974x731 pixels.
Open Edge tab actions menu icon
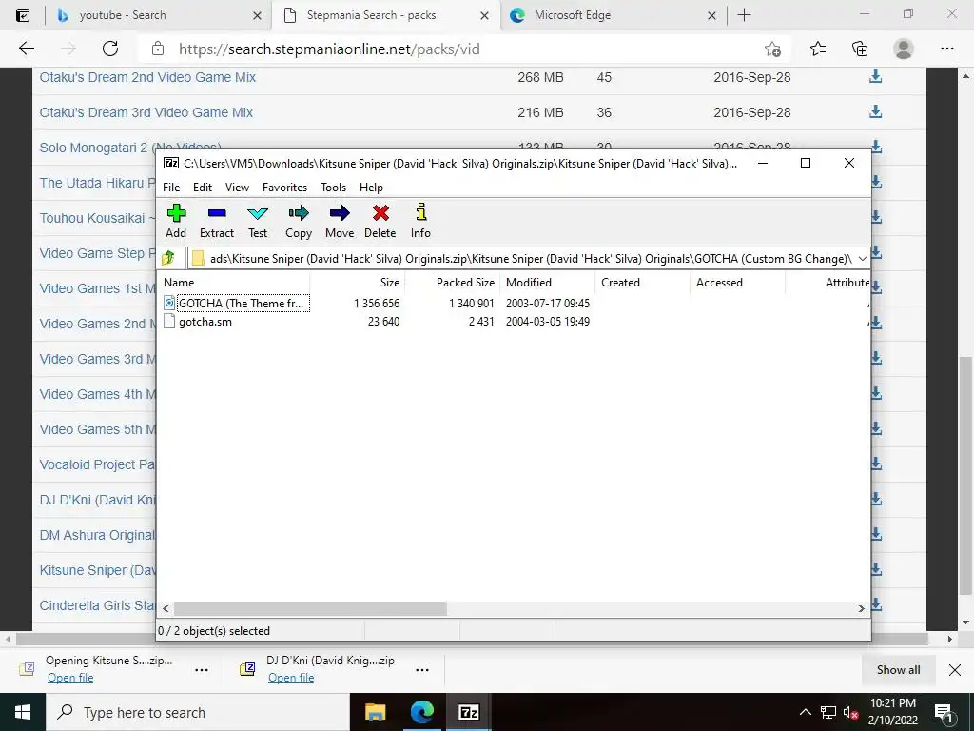pos(23,15)
